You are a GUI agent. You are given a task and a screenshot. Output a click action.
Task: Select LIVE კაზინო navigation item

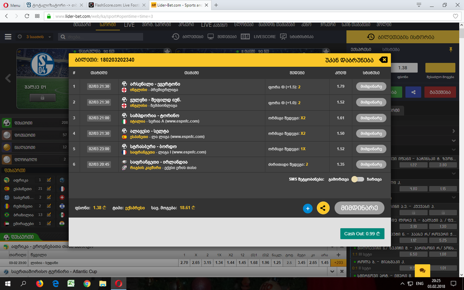pos(214,25)
